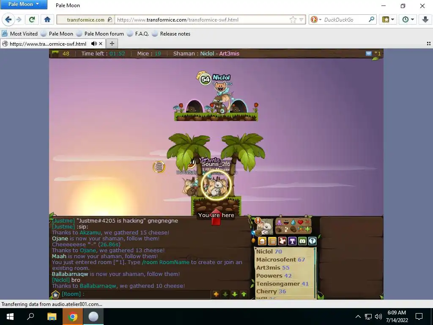This screenshot has width=433, height=325.
Task: Click the blue flag icon beside *1
Action: [369, 54]
